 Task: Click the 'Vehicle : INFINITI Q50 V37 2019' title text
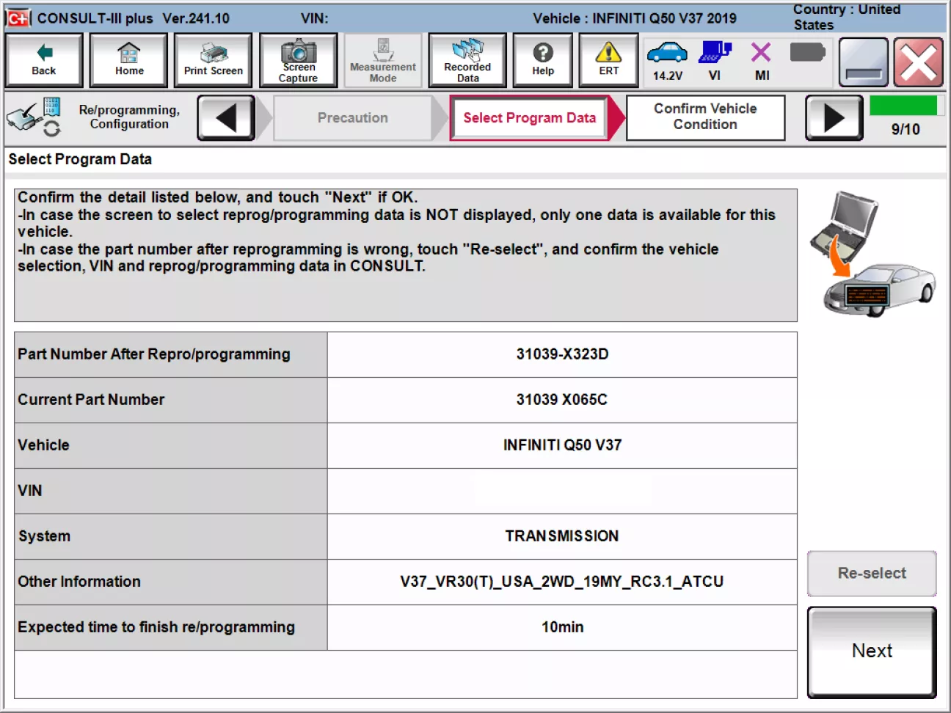(635, 18)
